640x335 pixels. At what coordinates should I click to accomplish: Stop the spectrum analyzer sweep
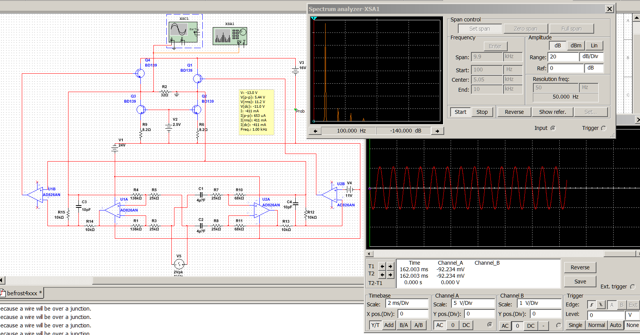(x=482, y=112)
